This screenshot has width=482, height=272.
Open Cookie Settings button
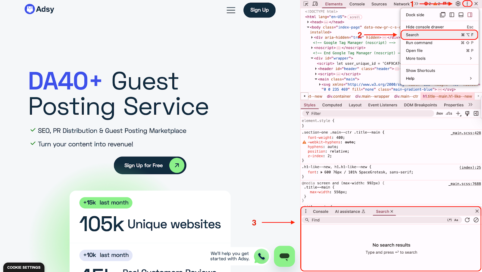(24, 267)
